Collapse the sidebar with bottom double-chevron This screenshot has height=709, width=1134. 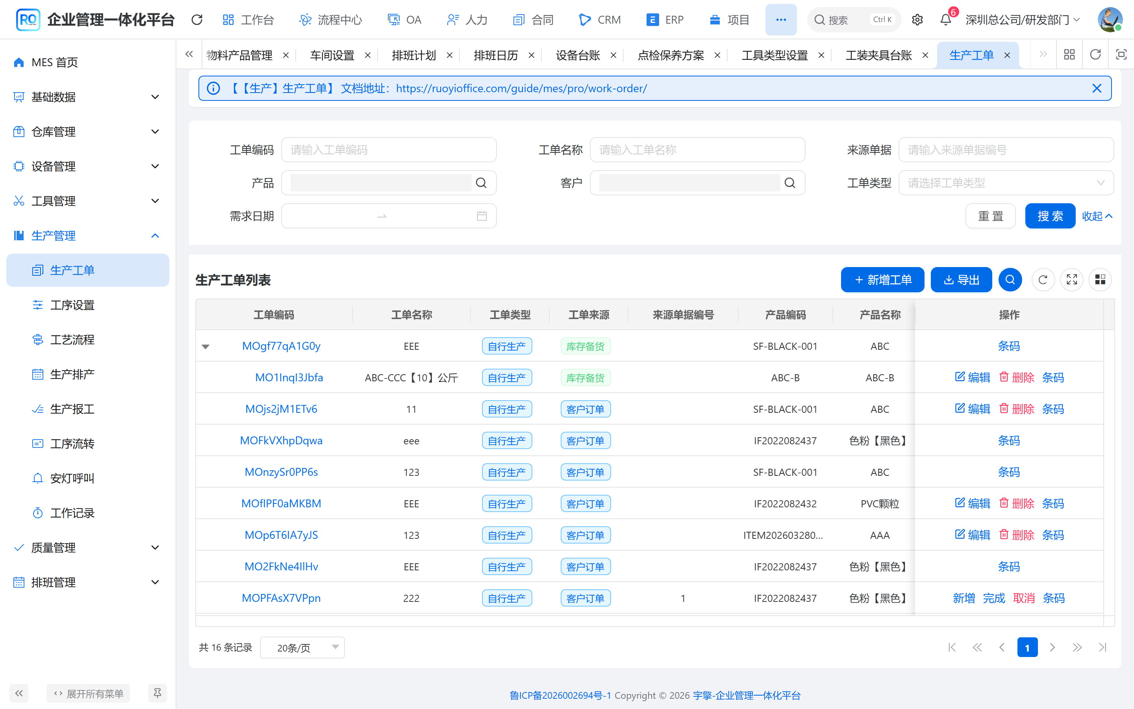click(19, 693)
